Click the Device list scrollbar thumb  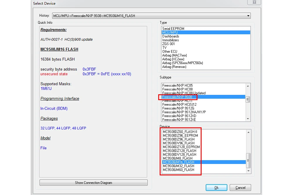[248, 160]
